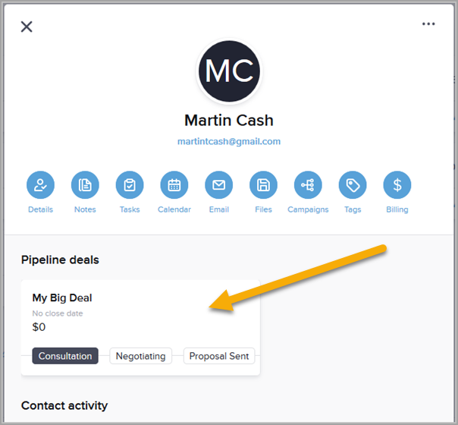Open the Files disk icon
This screenshot has width=458, height=425.
click(263, 185)
